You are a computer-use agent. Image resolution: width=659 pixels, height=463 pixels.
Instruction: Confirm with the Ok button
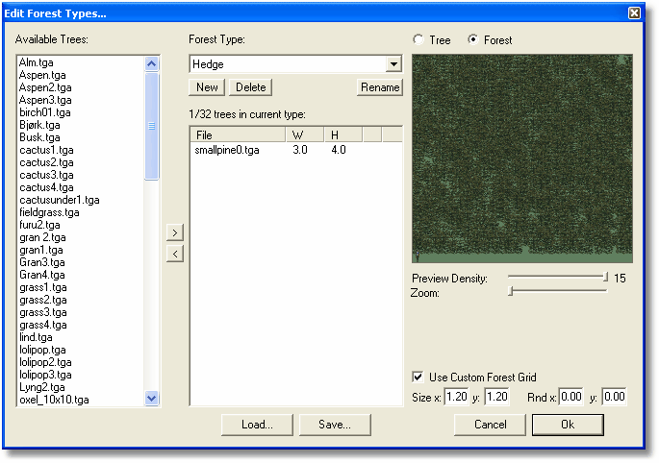point(568,425)
